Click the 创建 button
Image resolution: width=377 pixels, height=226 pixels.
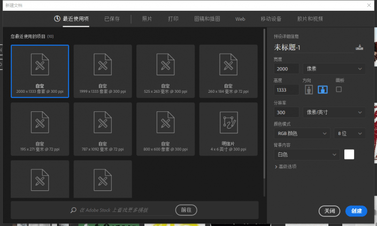tap(356, 211)
